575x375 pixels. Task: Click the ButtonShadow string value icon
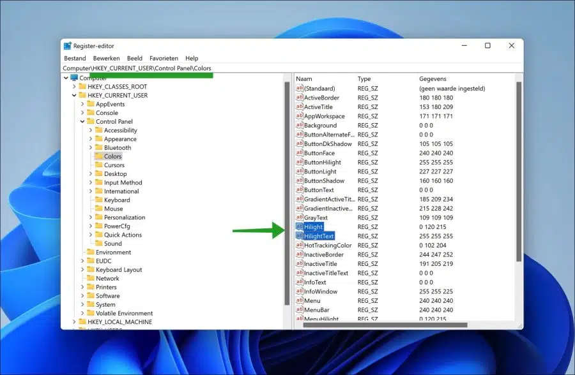(x=300, y=180)
